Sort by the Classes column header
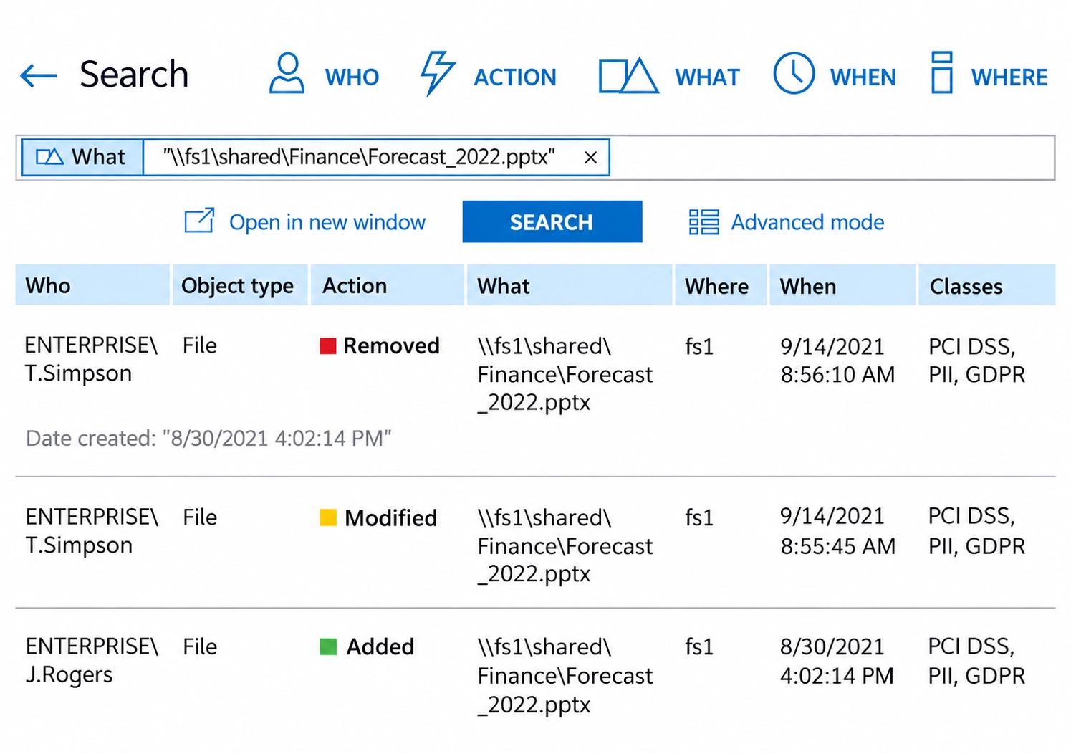 tap(986, 285)
